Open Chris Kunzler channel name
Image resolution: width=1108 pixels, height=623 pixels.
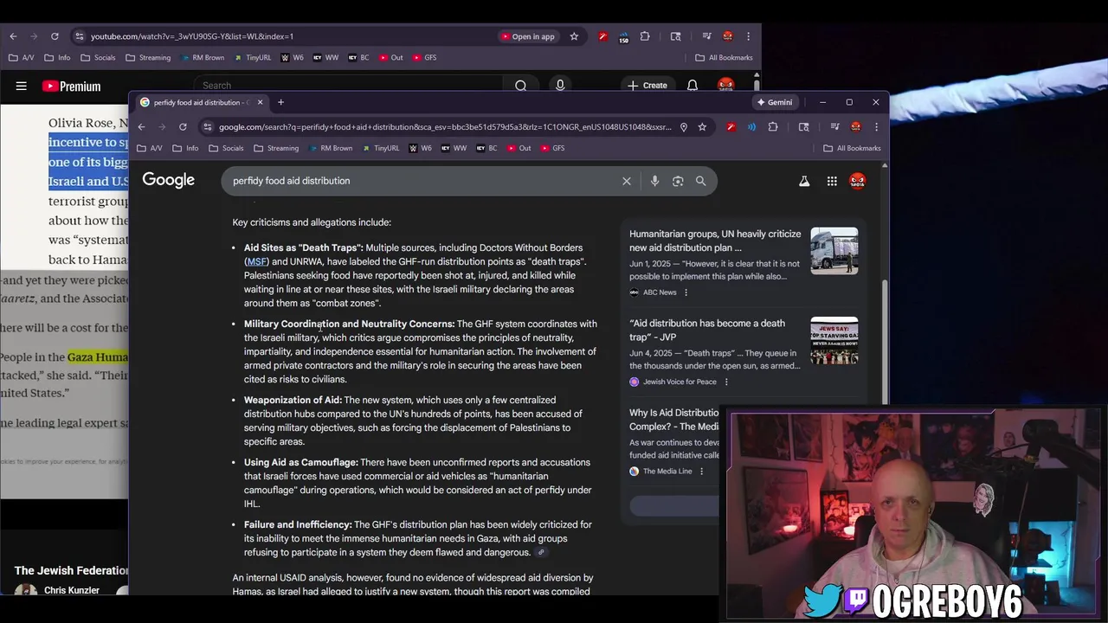coord(72,590)
